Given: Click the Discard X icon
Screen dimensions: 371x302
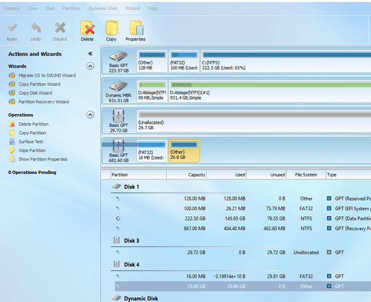Looking at the screenshot, I should pos(60,28).
